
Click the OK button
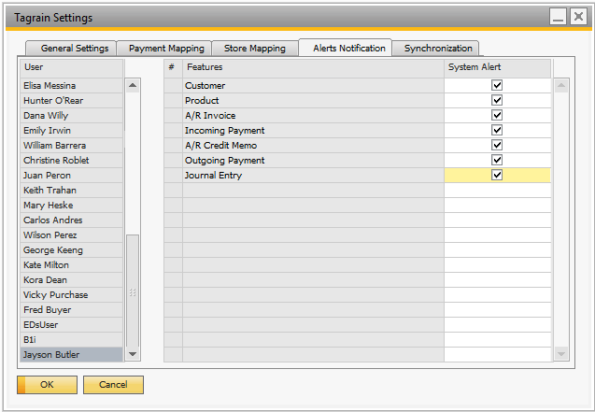47,385
